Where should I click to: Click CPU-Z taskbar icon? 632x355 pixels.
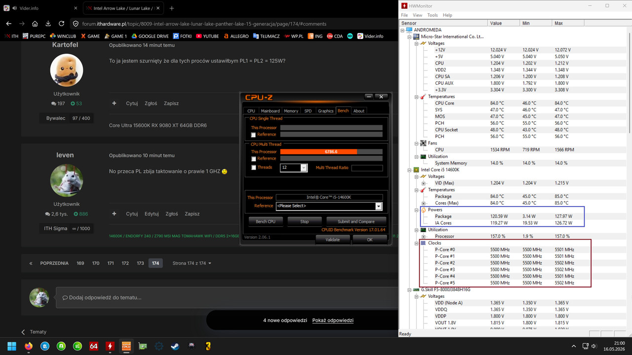tap(126, 346)
